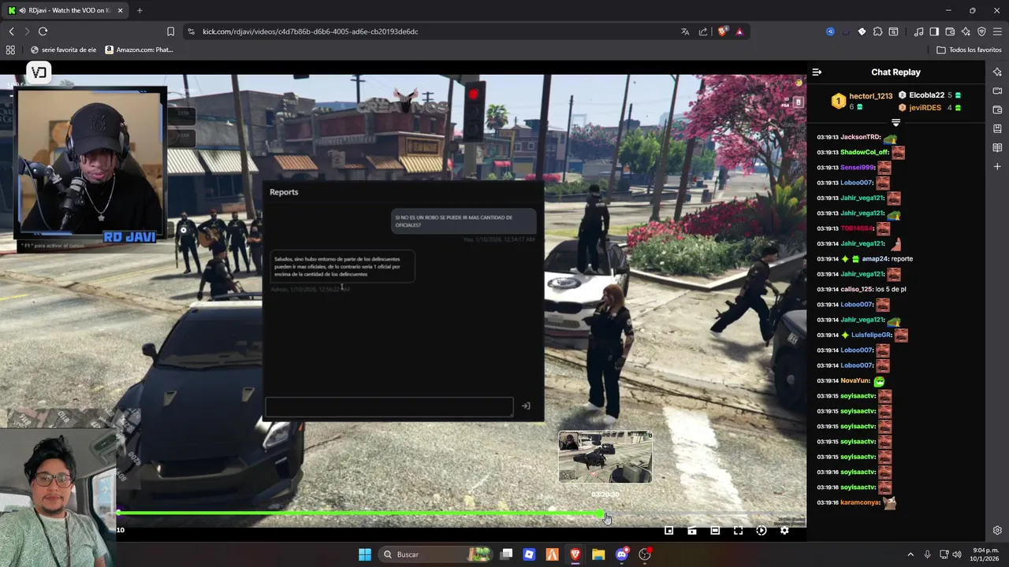Screen dimensions: 1009x567
Task: Open the Brave sidebar top icon
Action: (x=997, y=72)
